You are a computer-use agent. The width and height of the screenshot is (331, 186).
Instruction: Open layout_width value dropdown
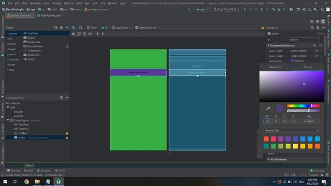317,51
